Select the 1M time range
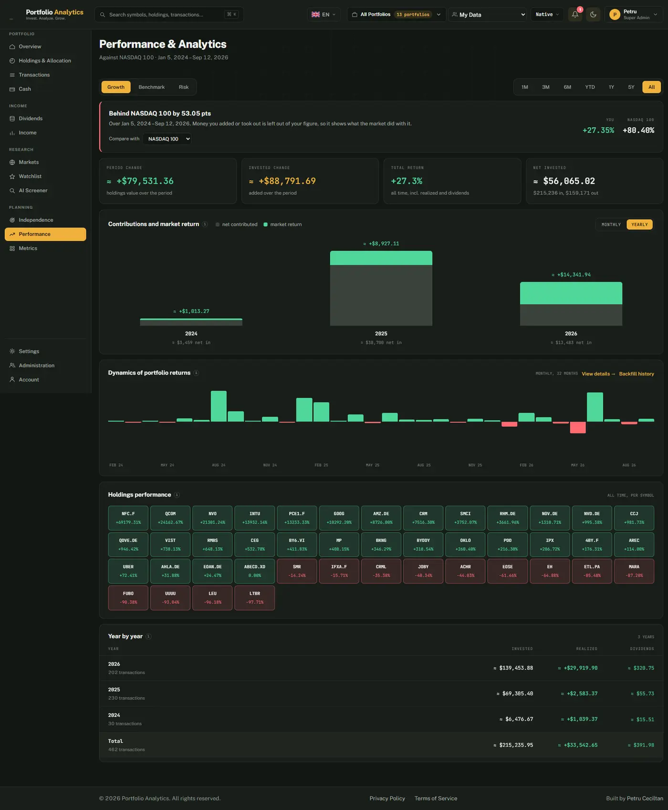This screenshot has height=810, width=668. (525, 87)
